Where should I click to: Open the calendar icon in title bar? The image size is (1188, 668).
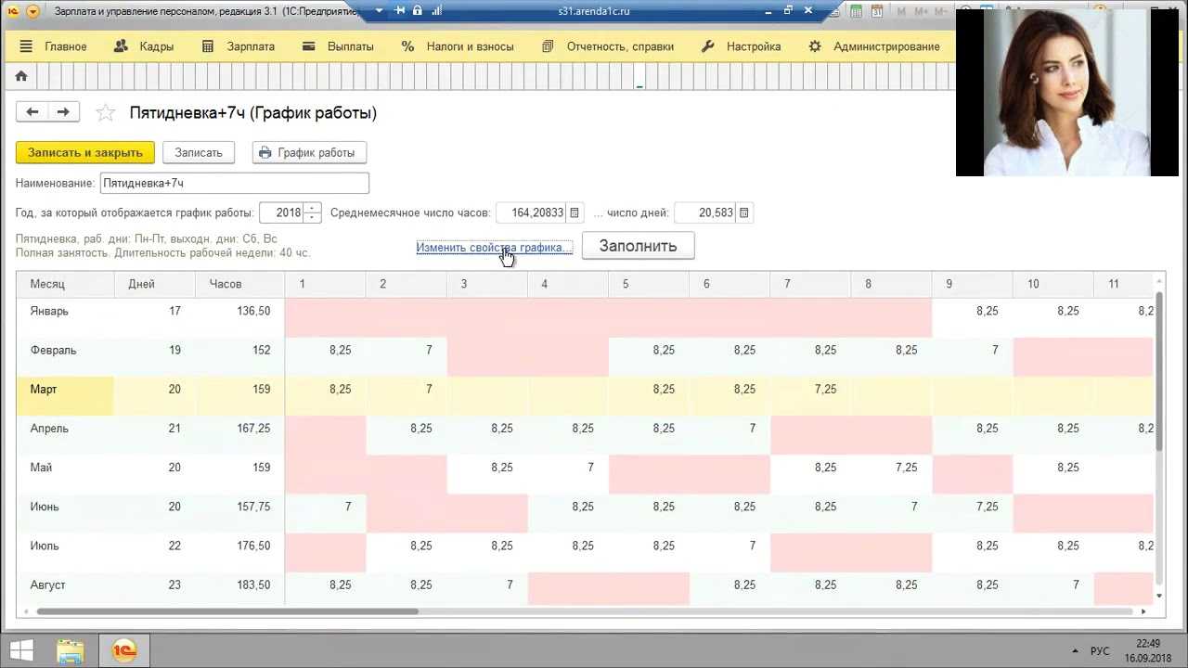875,12
